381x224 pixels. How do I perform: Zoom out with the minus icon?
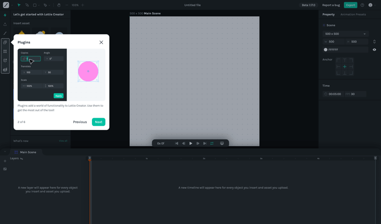coord(67,5)
